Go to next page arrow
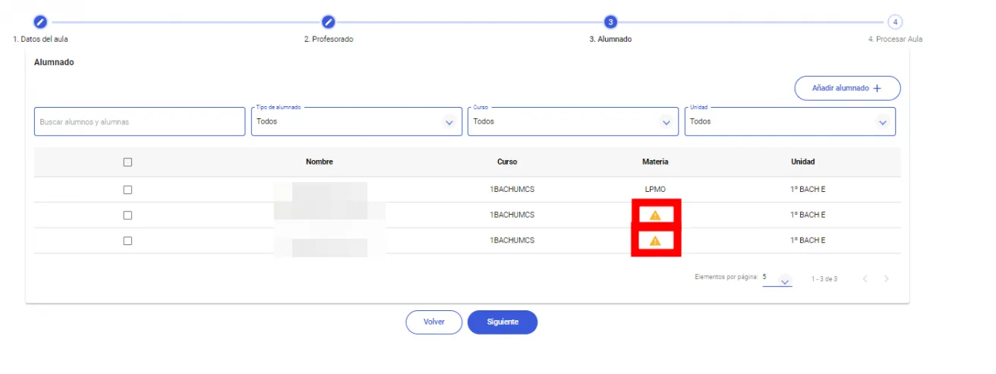The height and width of the screenshot is (374, 996). coord(886,279)
